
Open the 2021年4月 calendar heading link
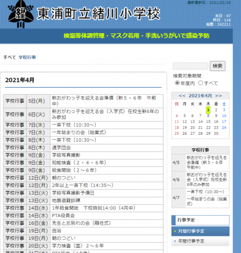click(200, 96)
